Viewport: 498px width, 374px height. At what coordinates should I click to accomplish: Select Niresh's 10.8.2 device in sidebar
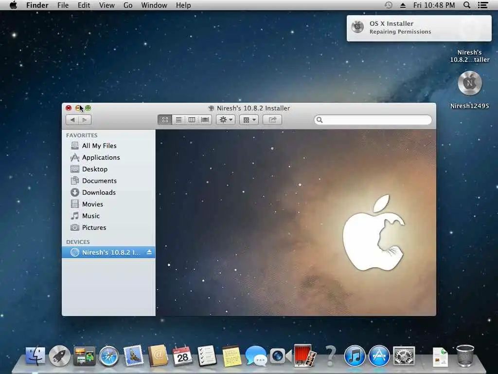pyautogui.click(x=108, y=252)
